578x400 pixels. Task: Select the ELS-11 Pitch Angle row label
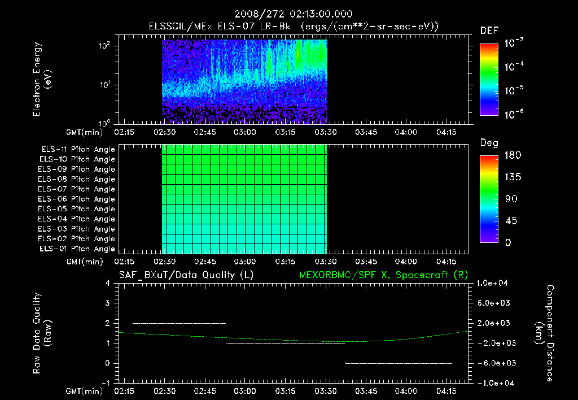(x=78, y=150)
